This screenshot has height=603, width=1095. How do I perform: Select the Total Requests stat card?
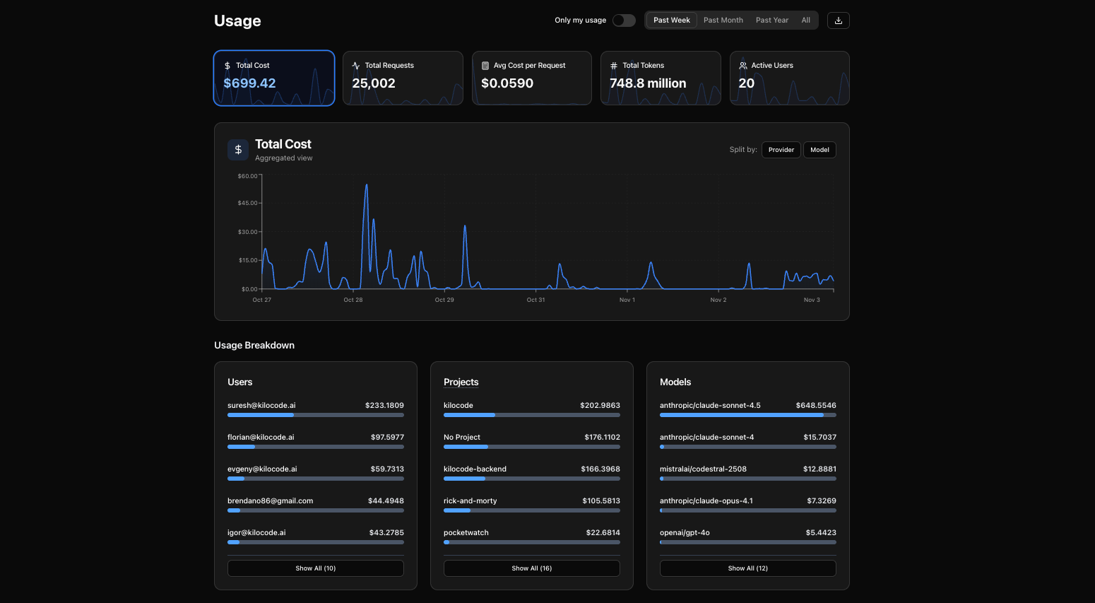click(403, 78)
